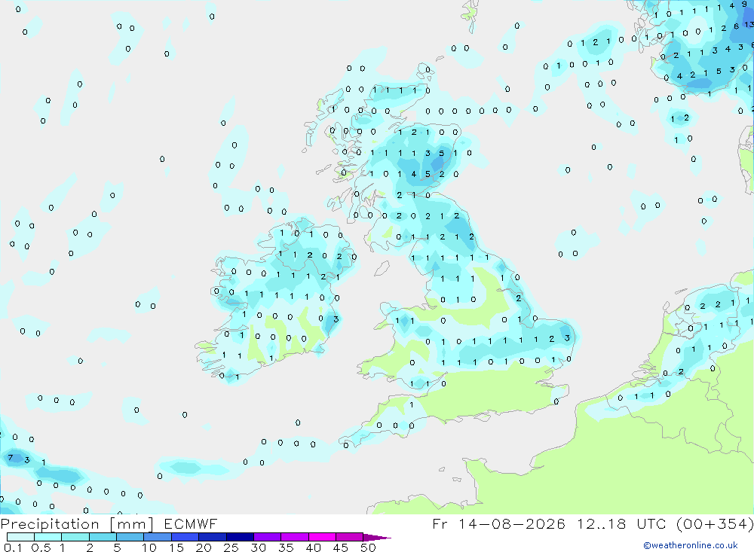Click the 20–25 mm legend color swatch
Image resolution: width=754 pixels, height=552 pixels.
tap(213, 537)
